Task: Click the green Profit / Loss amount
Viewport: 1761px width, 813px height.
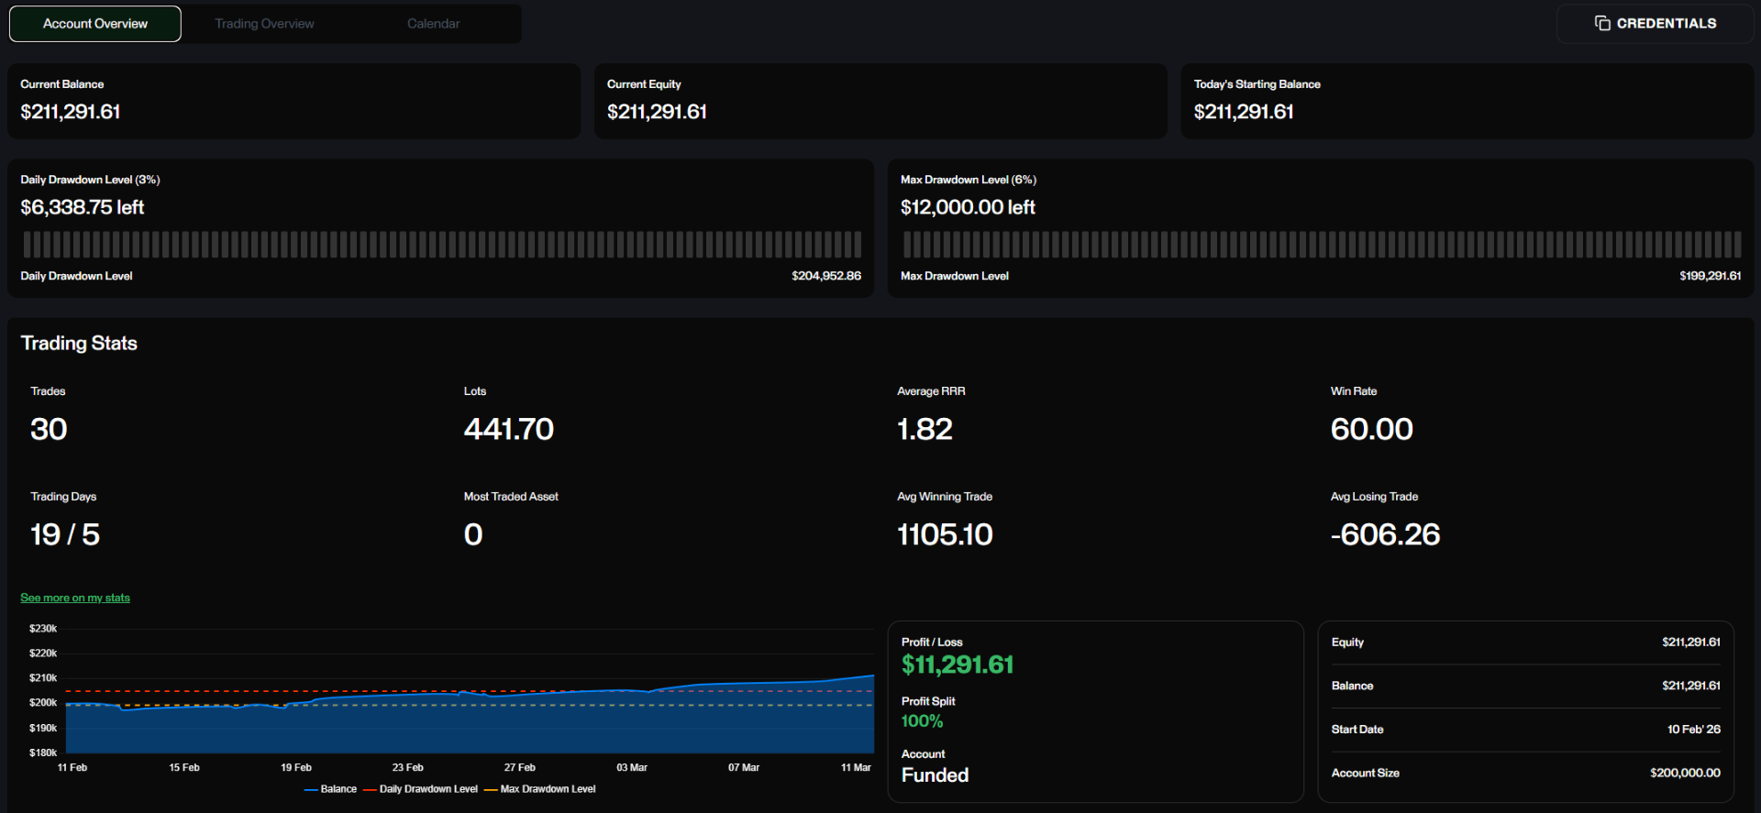Action: click(958, 665)
